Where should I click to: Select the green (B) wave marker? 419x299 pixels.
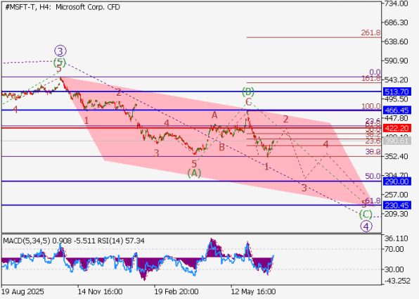248,92
